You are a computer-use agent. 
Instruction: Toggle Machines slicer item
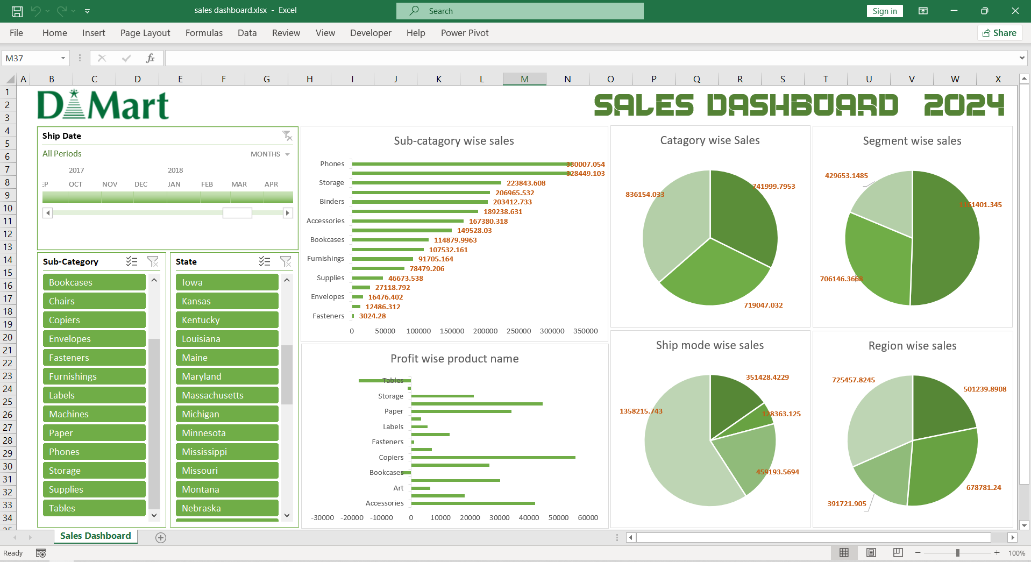click(94, 414)
